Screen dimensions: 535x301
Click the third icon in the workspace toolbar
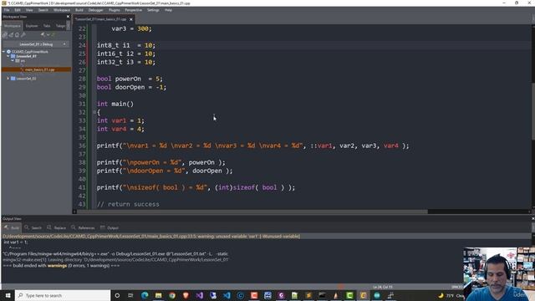pyautogui.click(x=17, y=35)
